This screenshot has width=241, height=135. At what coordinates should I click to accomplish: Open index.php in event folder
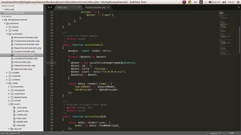coord(21,118)
